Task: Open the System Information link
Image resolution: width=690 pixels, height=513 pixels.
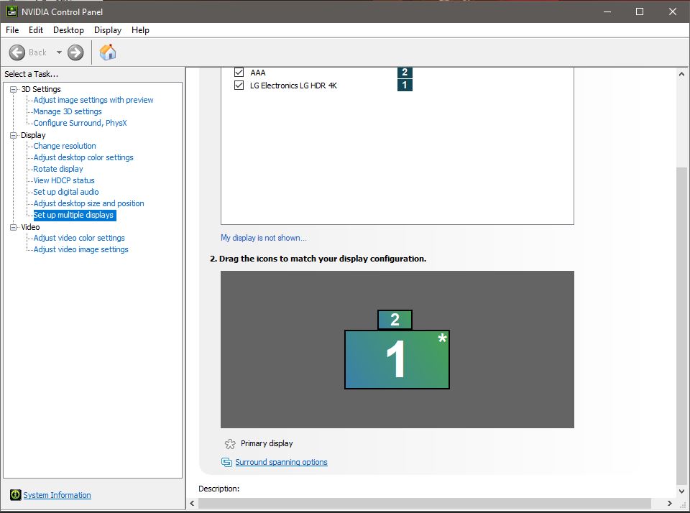Action: coord(57,495)
